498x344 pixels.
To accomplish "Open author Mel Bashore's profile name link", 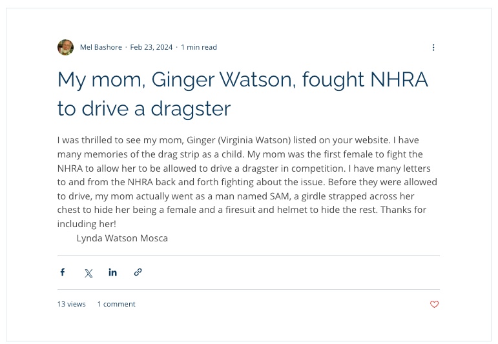I will (x=101, y=47).
